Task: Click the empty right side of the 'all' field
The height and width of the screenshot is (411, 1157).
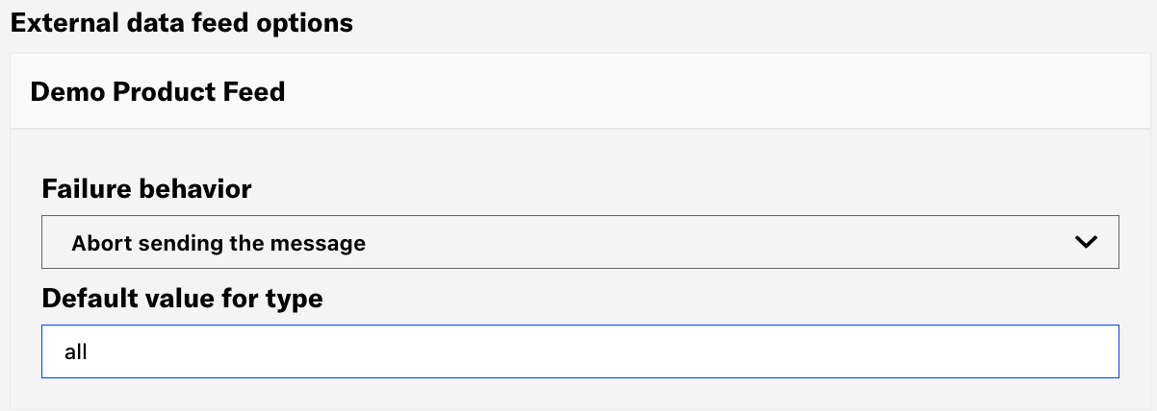Action: pyautogui.click(x=866, y=351)
